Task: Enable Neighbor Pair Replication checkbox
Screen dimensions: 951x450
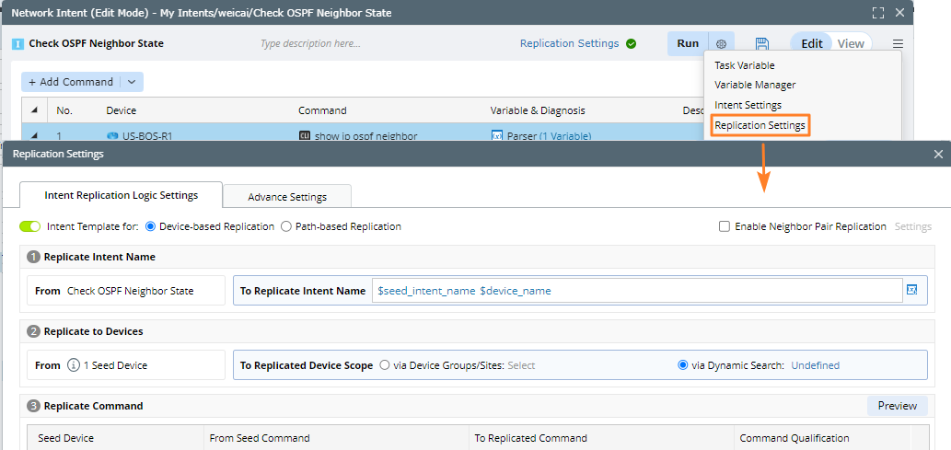Action: [725, 226]
